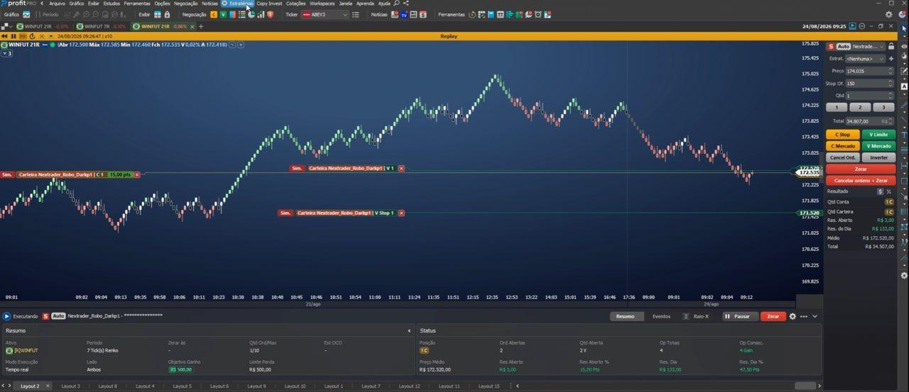
Task: Open the Estudos menu
Action: [111, 4]
